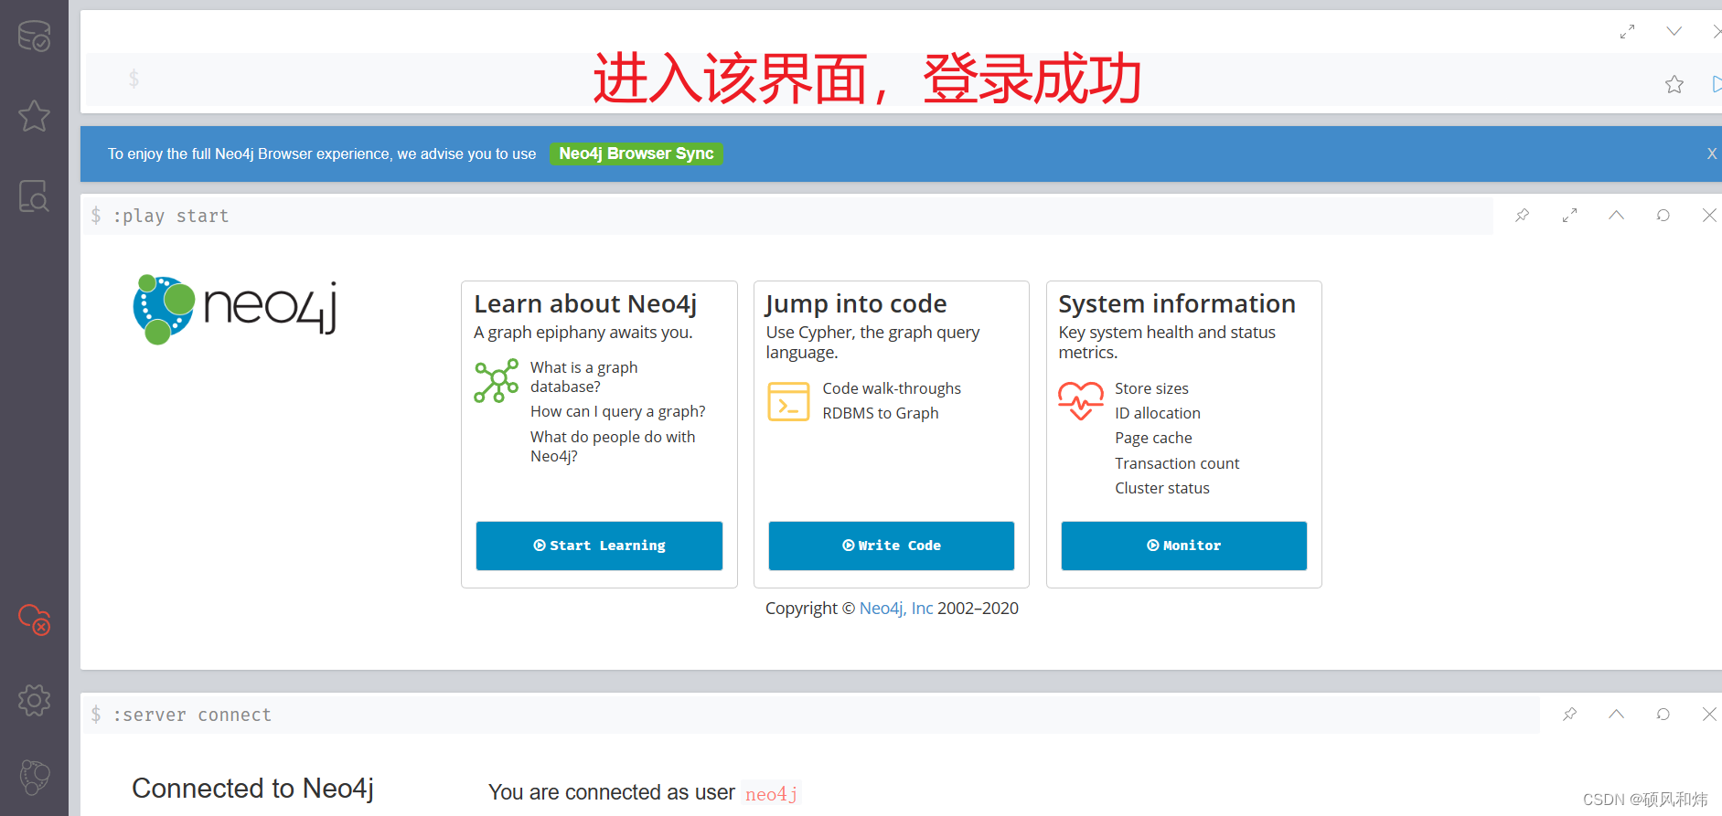Click the Monitor button
Image resolution: width=1722 pixels, height=816 pixels.
coord(1184,546)
